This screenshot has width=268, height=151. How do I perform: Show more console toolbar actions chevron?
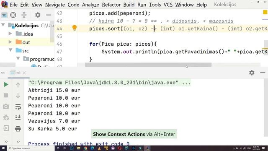18,142
